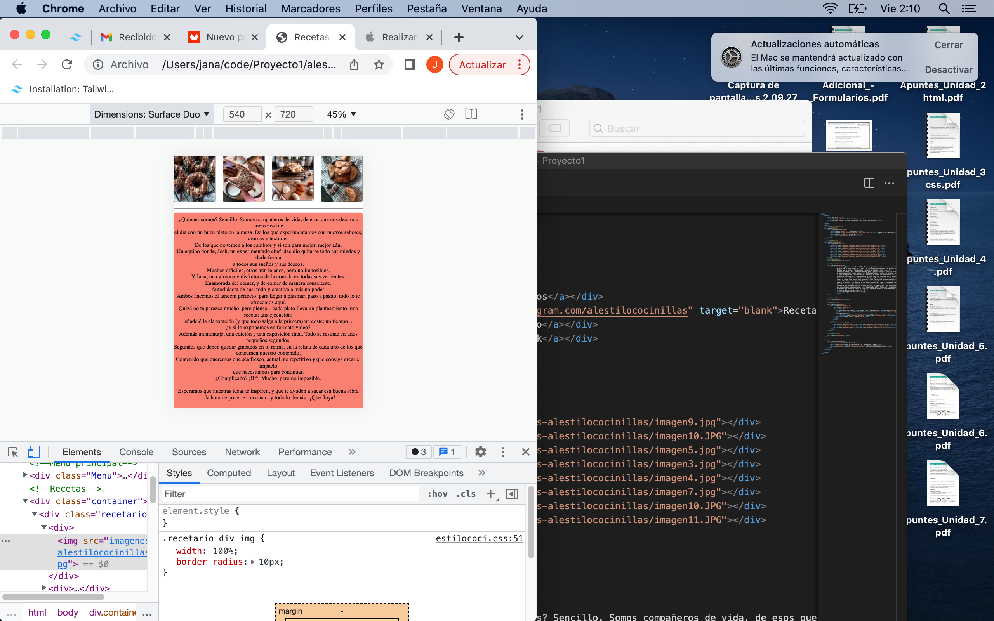Viewport: 994px width, 621px height.
Task: Open the Console tab in DevTools
Action: (136, 452)
